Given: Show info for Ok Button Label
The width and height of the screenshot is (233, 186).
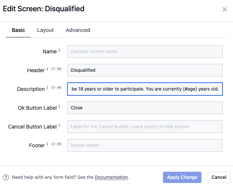Looking at the screenshot, I should click(59, 107).
